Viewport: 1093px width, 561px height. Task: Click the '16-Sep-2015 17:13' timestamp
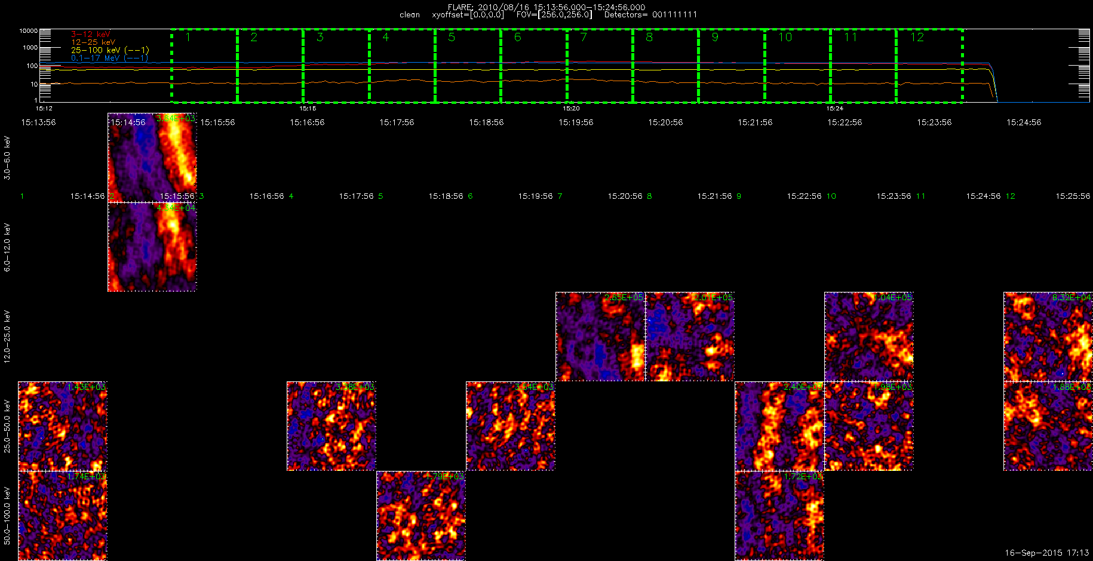[1046, 553]
